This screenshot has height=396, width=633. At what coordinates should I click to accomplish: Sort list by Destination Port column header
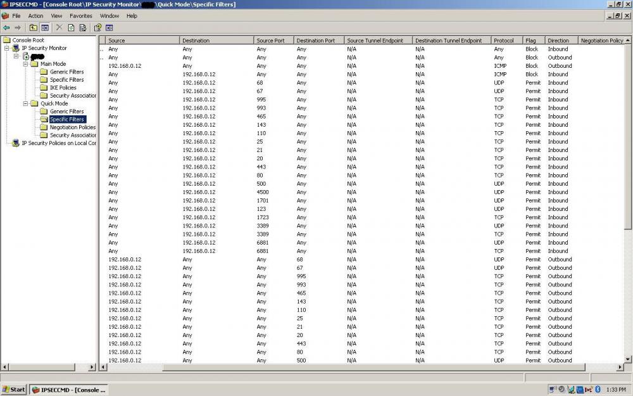click(318, 41)
